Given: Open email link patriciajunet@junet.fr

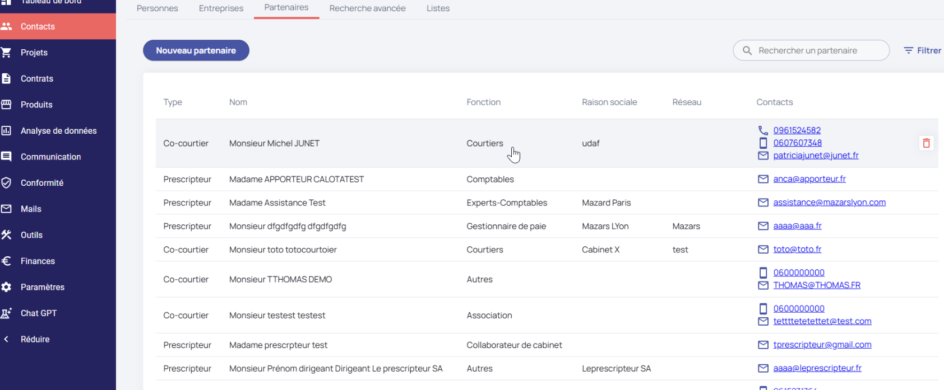Looking at the screenshot, I should point(815,156).
